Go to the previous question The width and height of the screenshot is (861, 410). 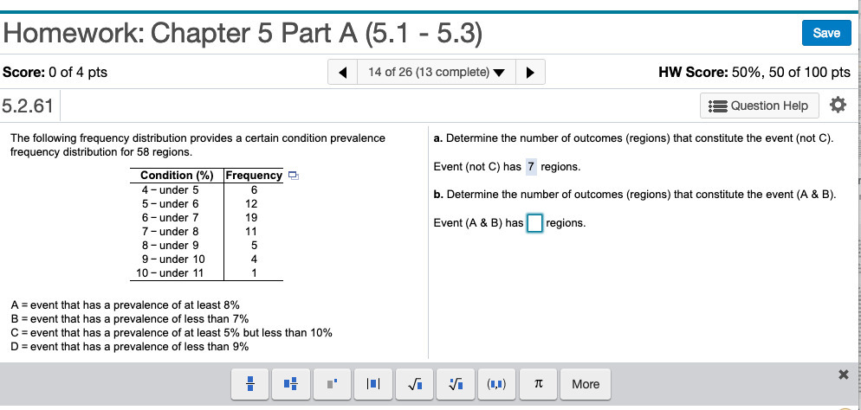(344, 72)
